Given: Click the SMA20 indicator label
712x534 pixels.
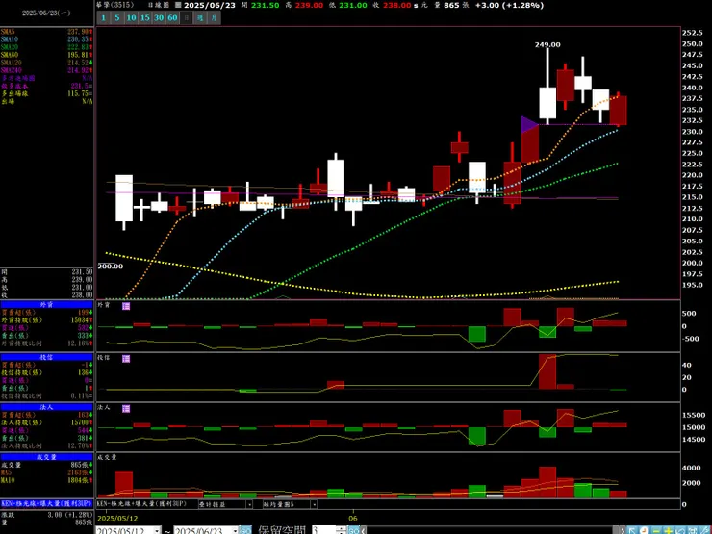Looking at the screenshot, I should [x=9, y=47].
